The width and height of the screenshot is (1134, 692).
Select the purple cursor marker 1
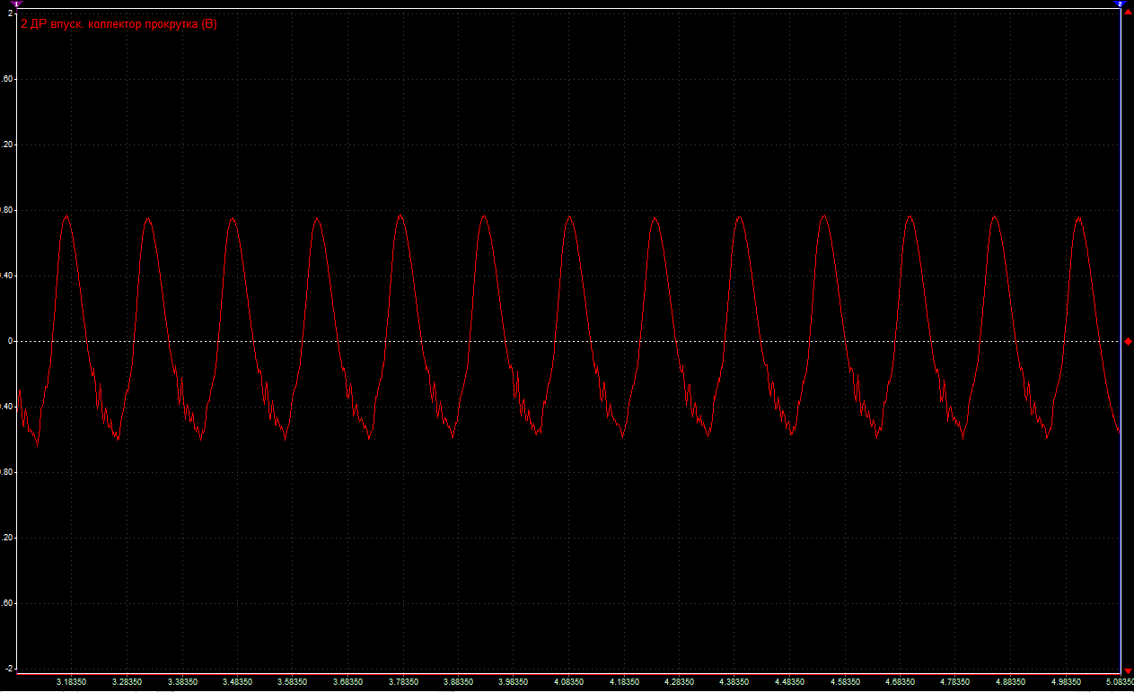(16, 4)
